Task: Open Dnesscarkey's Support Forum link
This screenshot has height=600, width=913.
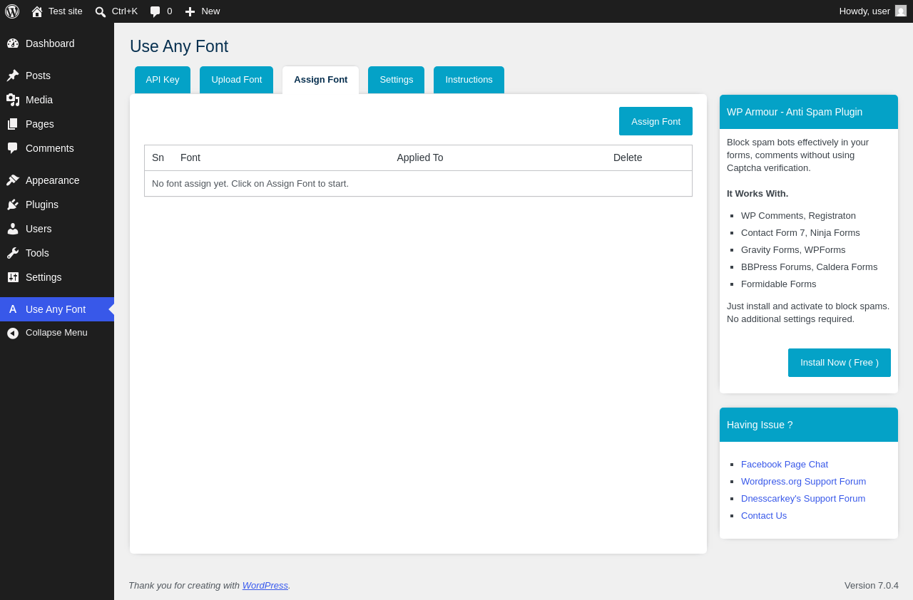Action: (803, 499)
